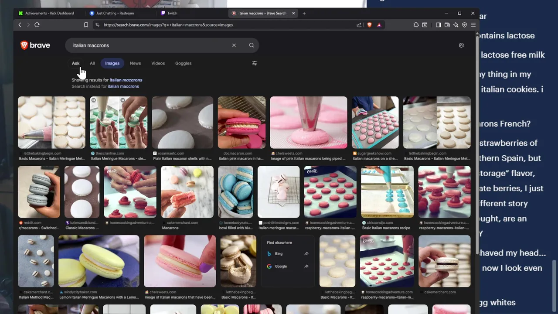
Task: Click 'Lemon Italian Meringue Macarons' caption text
Action: [x=99, y=297]
